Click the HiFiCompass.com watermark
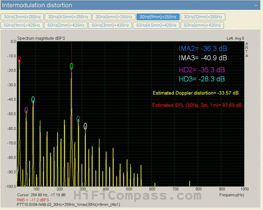263x210 pixels. 138,196
